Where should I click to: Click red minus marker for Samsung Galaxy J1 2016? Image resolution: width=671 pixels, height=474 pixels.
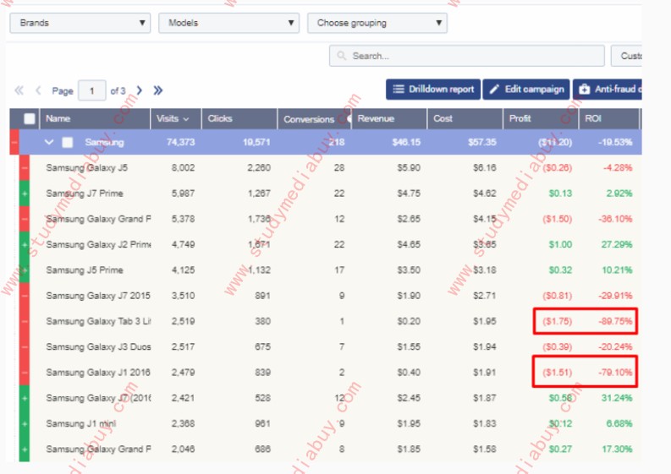pos(25,373)
